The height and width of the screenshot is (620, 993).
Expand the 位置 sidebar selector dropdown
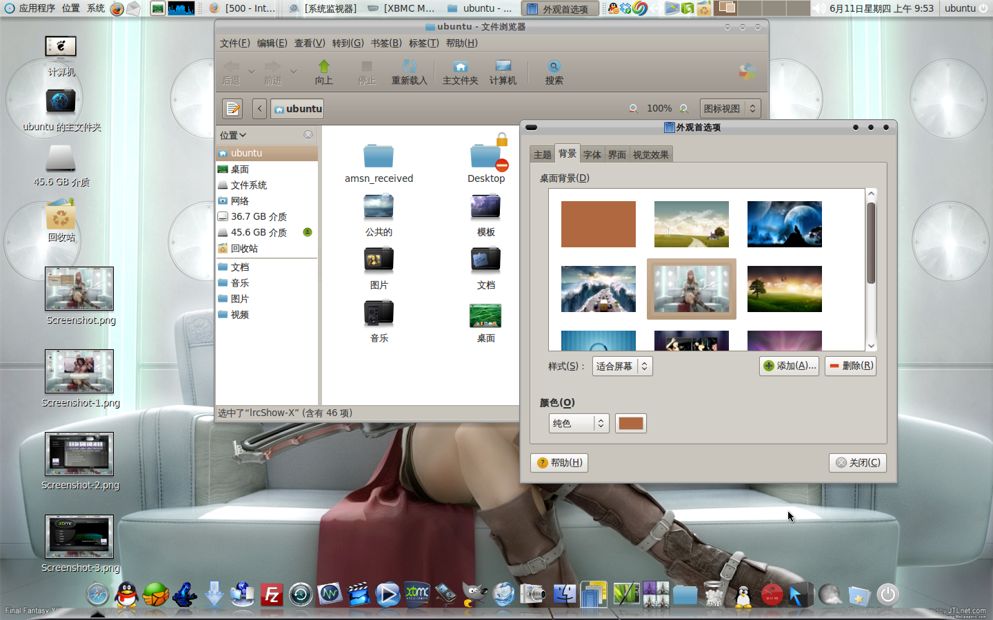tap(233, 135)
